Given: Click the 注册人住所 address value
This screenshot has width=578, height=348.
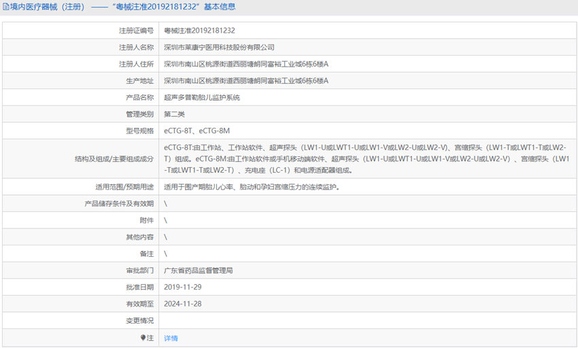Looking at the screenshot, I should pos(246,64).
